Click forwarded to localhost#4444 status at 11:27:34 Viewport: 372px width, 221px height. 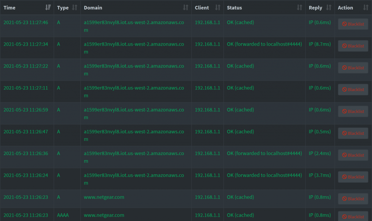pos(264,44)
